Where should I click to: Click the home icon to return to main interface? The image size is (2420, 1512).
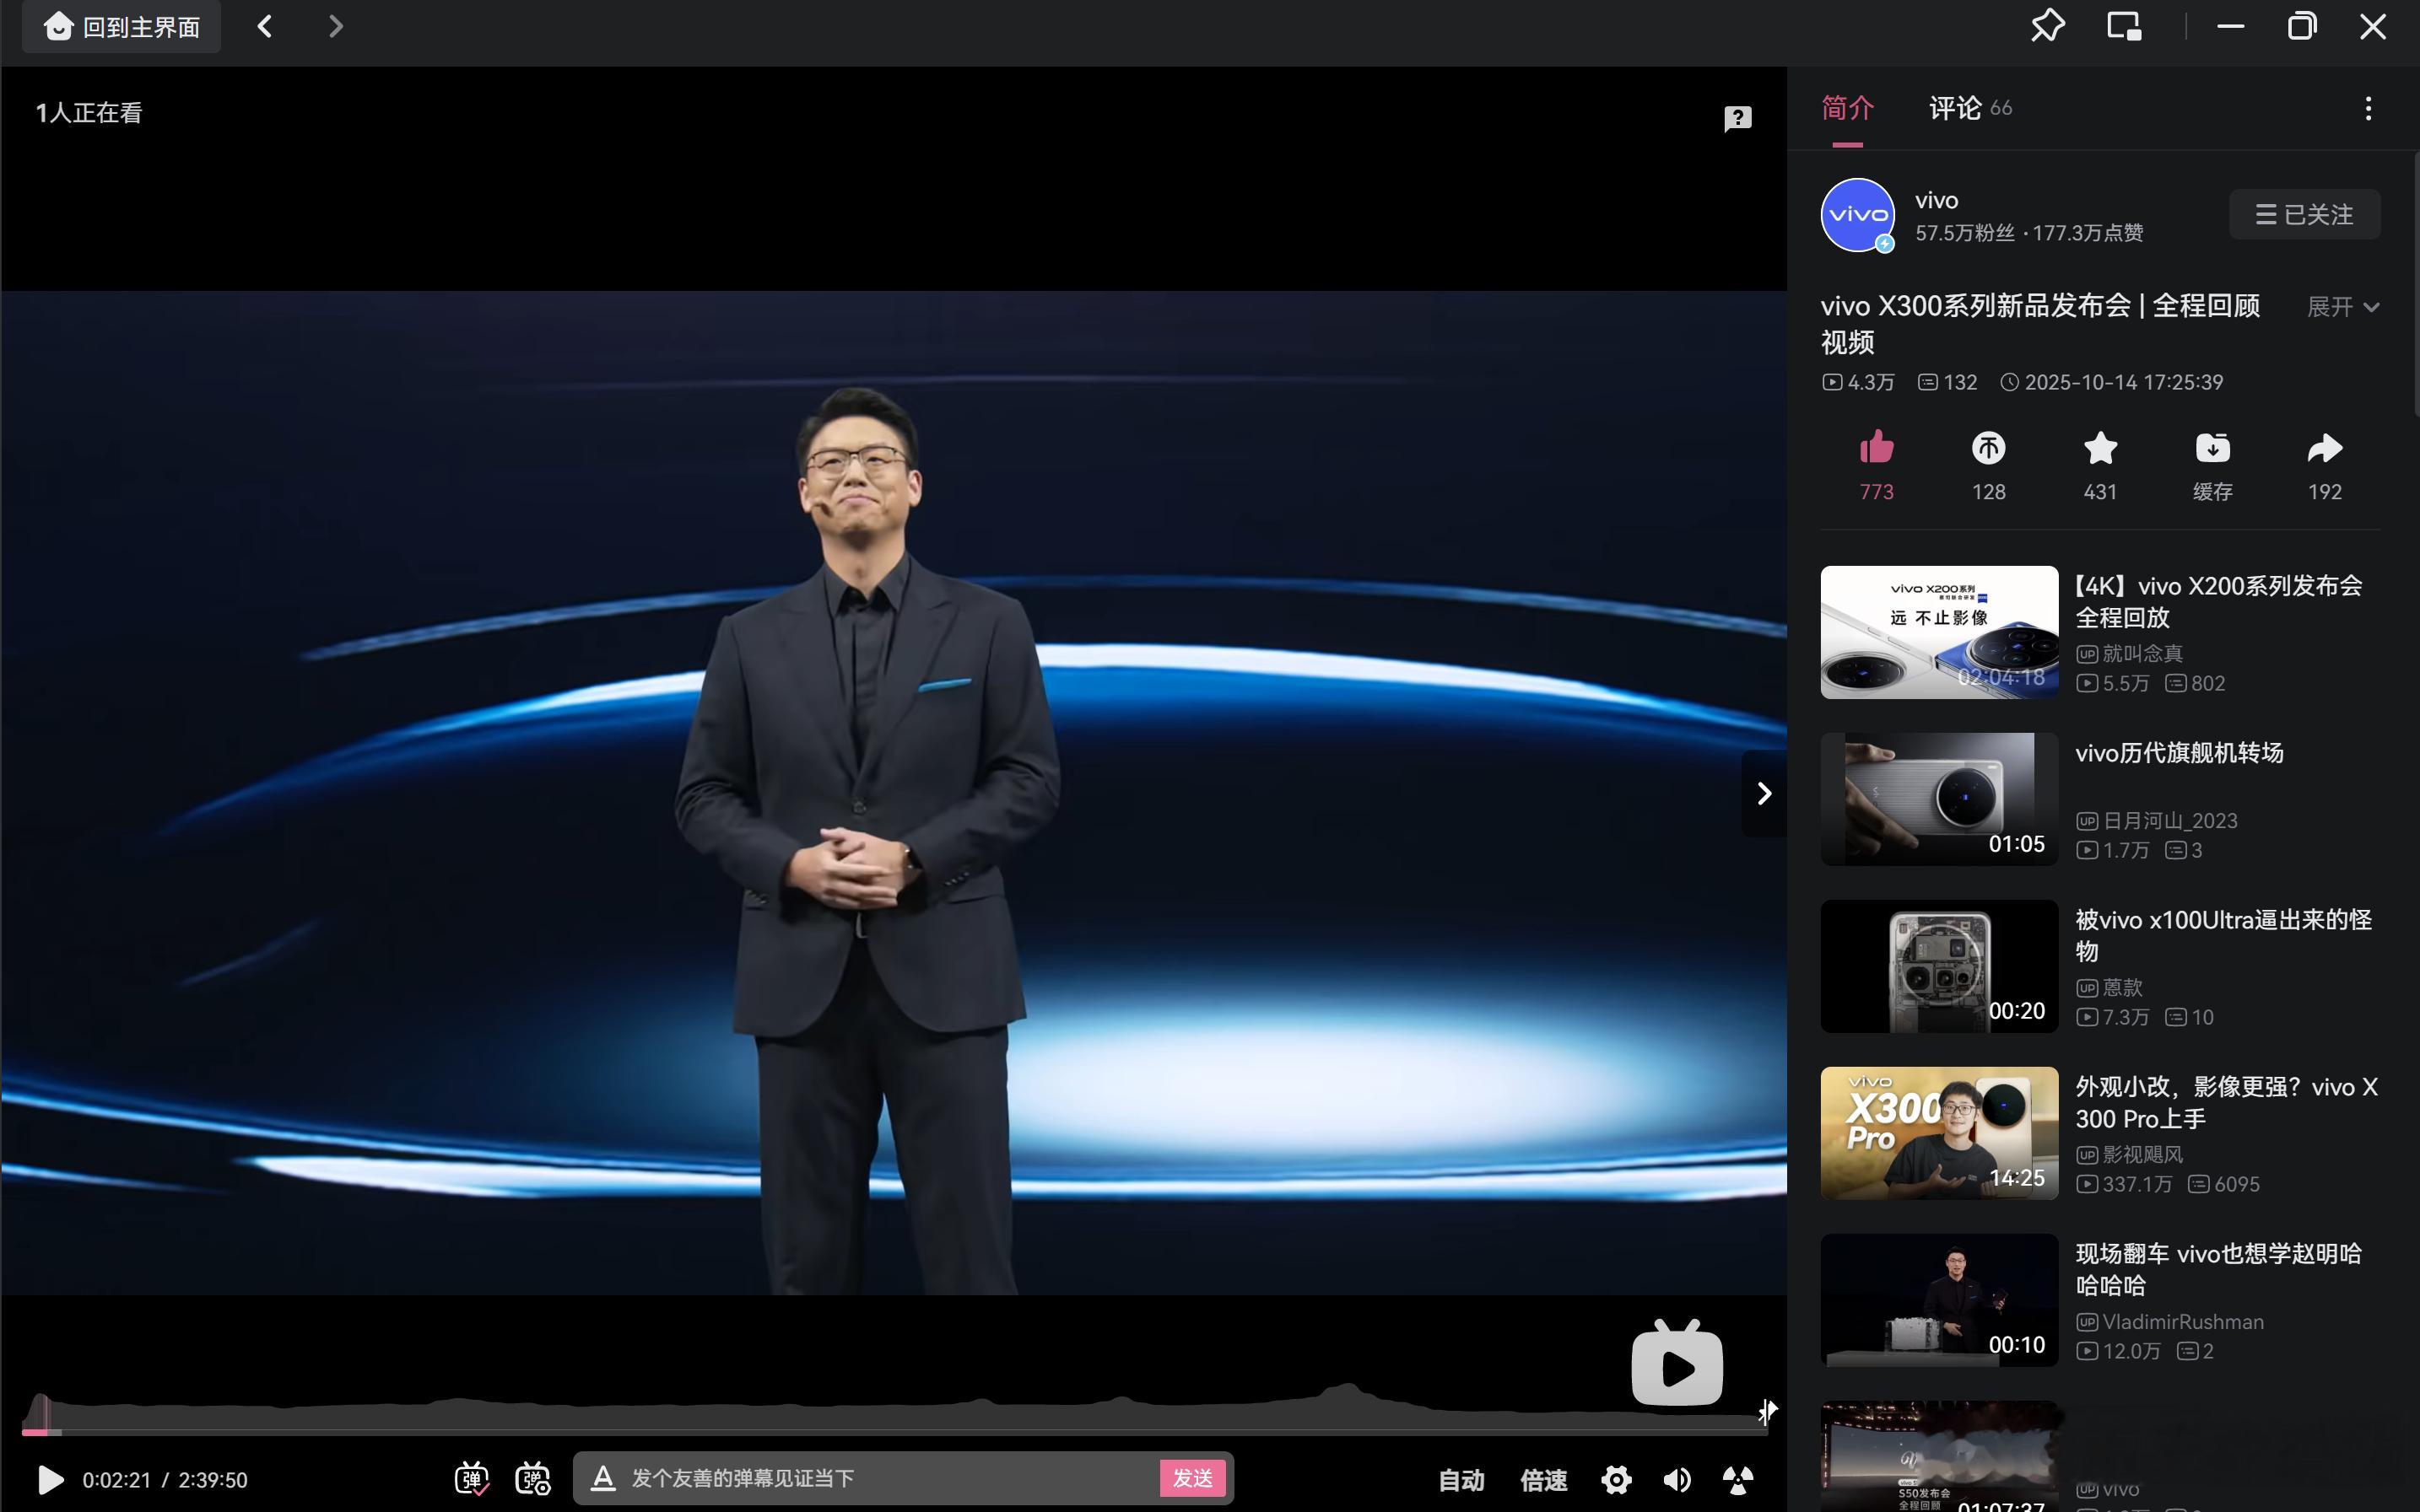(58, 26)
